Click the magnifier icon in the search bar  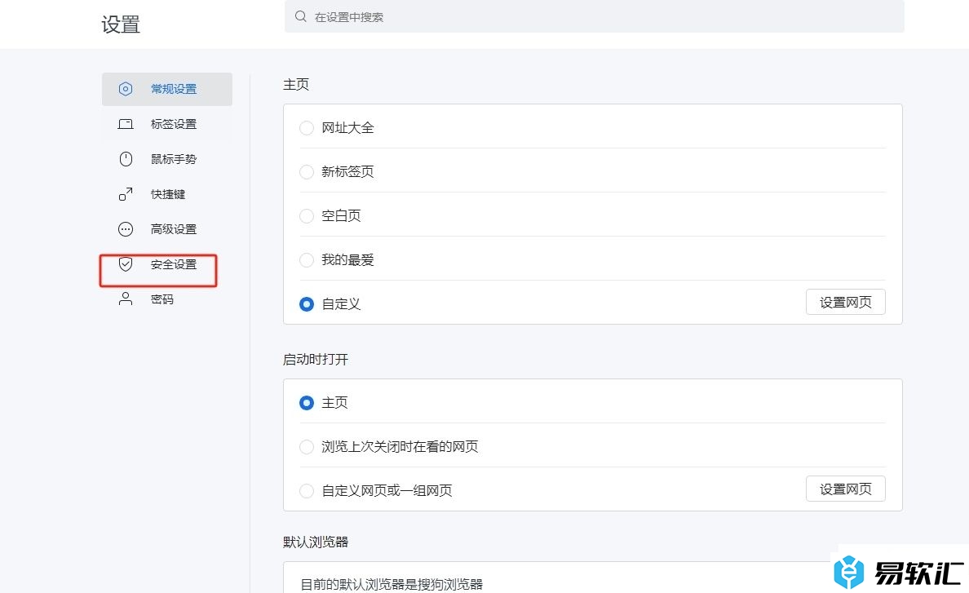point(301,16)
